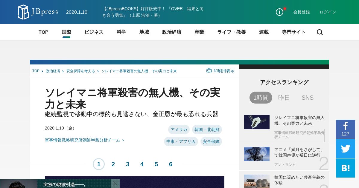Click the アクセスランキング heading
The width and height of the screenshot is (359, 188).
[x=284, y=82]
